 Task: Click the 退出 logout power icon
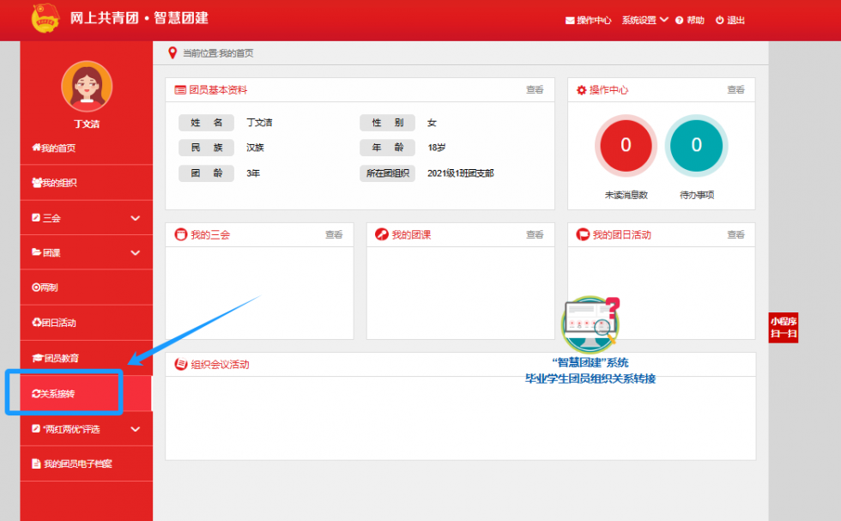tap(719, 21)
